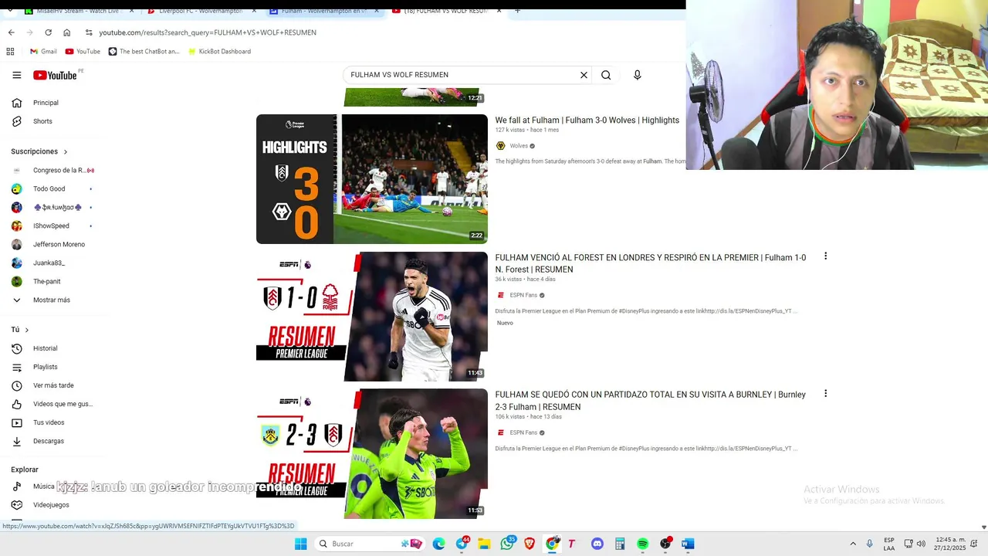Open the 'FULHAM VENCIÓ AL FOREST' video title

click(x=650, y=263)
